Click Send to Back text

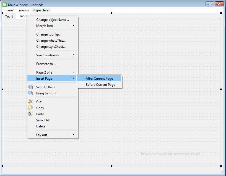(46, 87)
